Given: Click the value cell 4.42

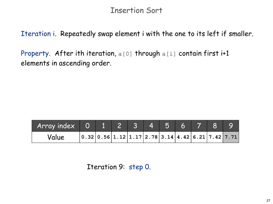Looking at the screenshot, I should [183, 137].
